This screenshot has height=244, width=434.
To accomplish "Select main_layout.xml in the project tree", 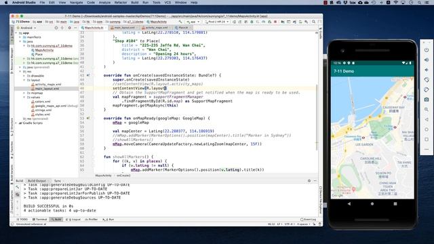I will (x=47, y=89).
